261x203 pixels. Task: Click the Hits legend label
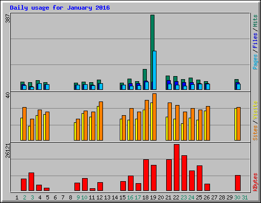point(255,21)
